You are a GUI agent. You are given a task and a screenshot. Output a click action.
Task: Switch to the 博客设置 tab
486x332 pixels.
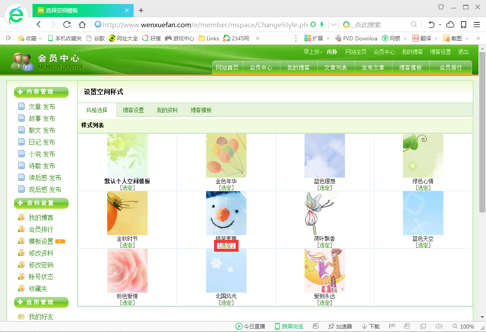[x=133, y=110]
